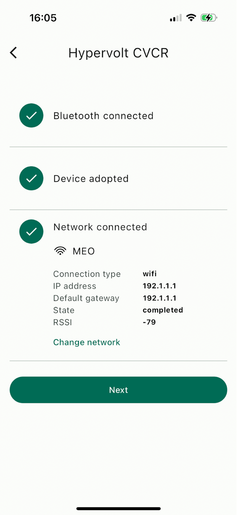
Task: Select the Hypervolt CVCR title
Action: click(x=118, y=52)
